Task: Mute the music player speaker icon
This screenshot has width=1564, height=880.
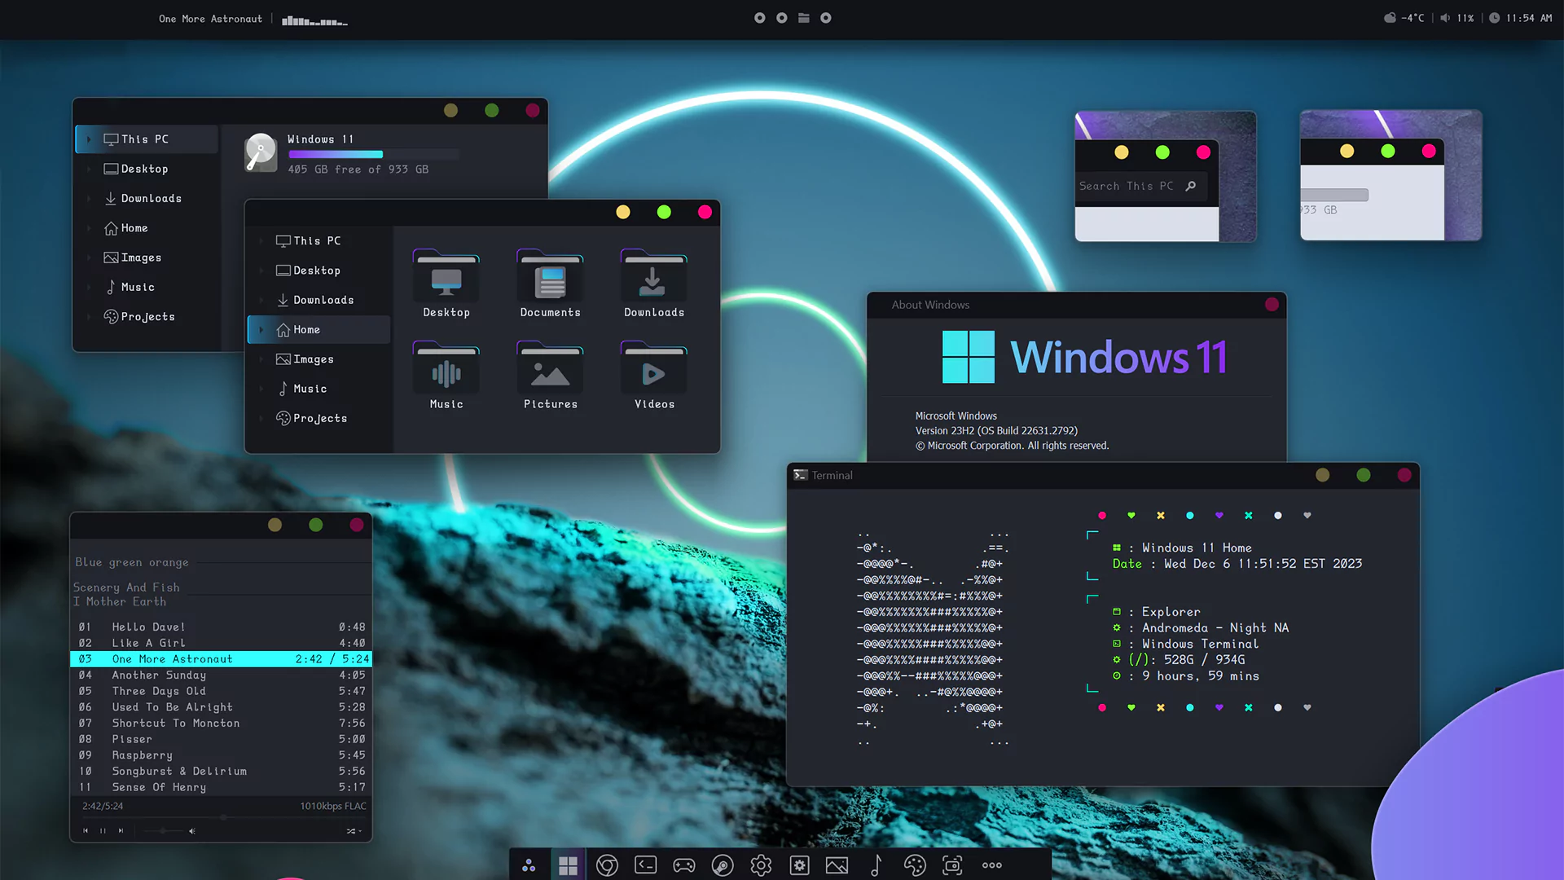Action: tap(192, 830)
